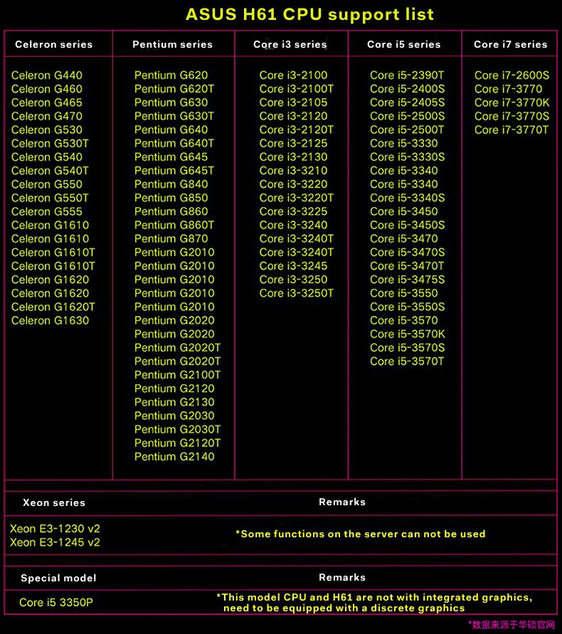This screenshot has width=562, height=634.
Task: Click Celeron G1630
Action: click(50, 320)
